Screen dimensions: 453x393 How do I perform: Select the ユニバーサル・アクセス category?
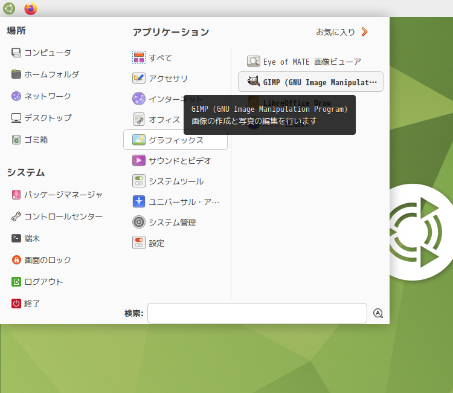[175, 201]
